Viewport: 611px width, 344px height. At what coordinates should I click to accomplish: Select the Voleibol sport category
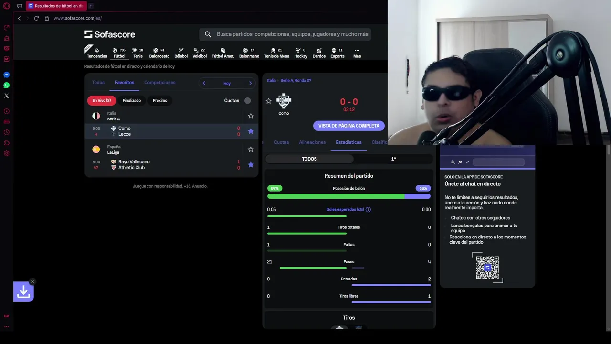pos(200,53)
